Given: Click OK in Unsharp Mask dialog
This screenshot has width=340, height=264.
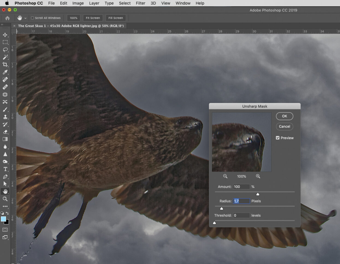Looking at the screenshot, I should (284, 116).
